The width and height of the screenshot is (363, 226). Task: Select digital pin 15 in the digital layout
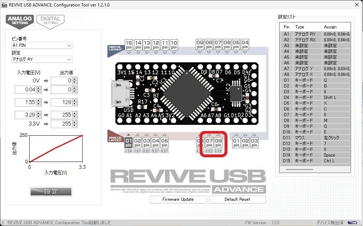pos(128,44)
